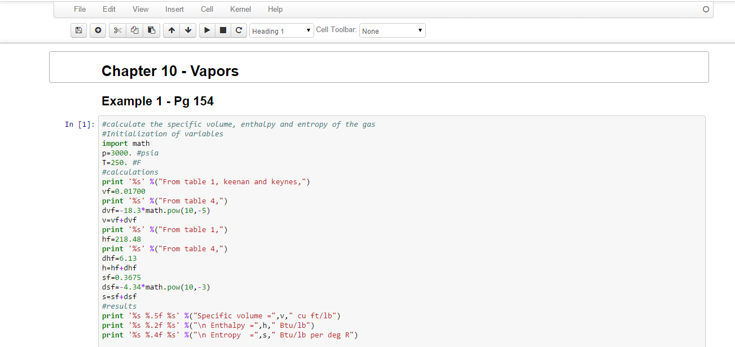Restart the kernel using the circular arrow icon
The height and width of the screenshot is (347, 735).
click(x=239, y=30)
